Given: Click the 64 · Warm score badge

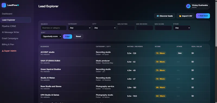Looking at the screenshot, I should (160, 96).
